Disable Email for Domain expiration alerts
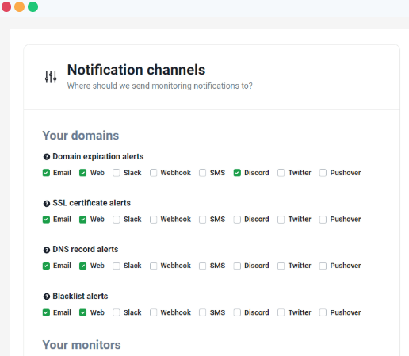This screenshot has height=356, width=409. coord(46,173)
